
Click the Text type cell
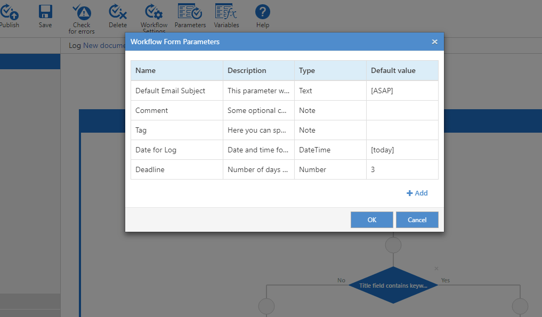(x=330, y=91)
